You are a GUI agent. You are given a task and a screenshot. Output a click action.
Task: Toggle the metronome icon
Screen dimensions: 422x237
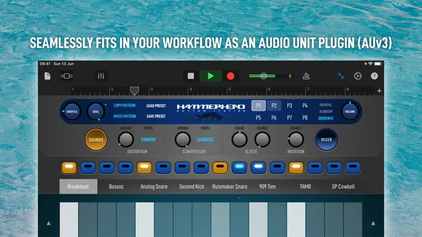click(x=306, y=76)
